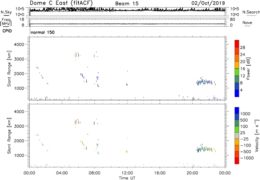The image size is (260, 180).
Task: Click the 'Nave' legend label
Action: pos(247,22)
